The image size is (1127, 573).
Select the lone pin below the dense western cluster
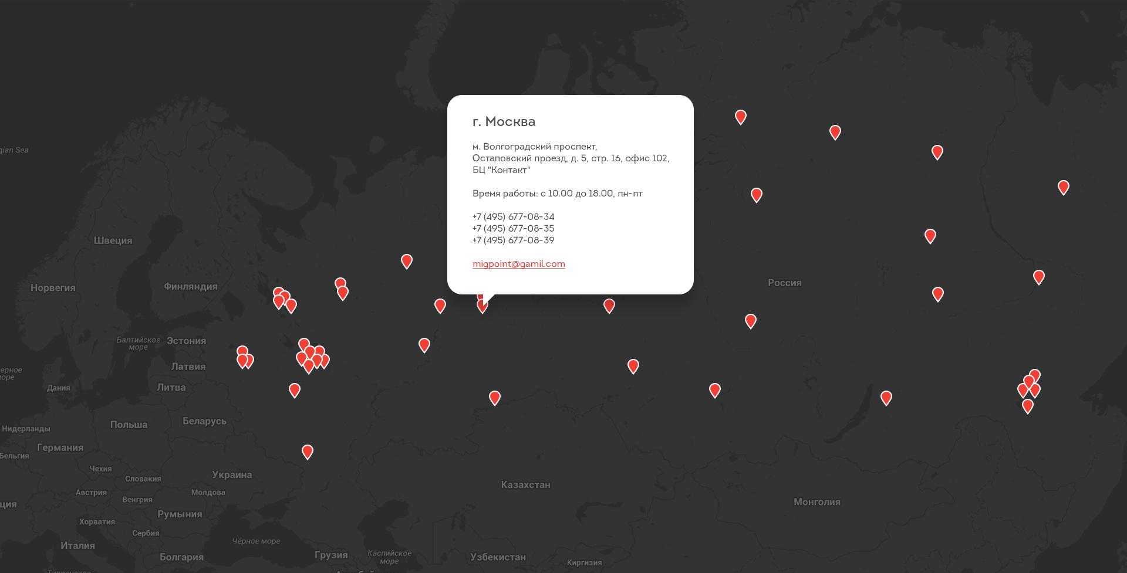tap(295, 390)
